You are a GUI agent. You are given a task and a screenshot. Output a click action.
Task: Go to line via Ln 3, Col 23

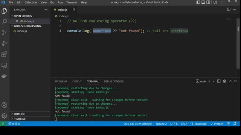(138, 124)
